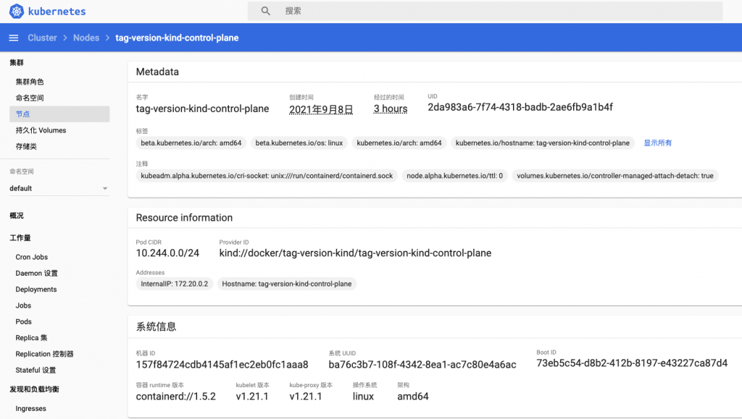
Task: Click the Boot ID value 73eb5c54-...
Action: tap(632, 363)
